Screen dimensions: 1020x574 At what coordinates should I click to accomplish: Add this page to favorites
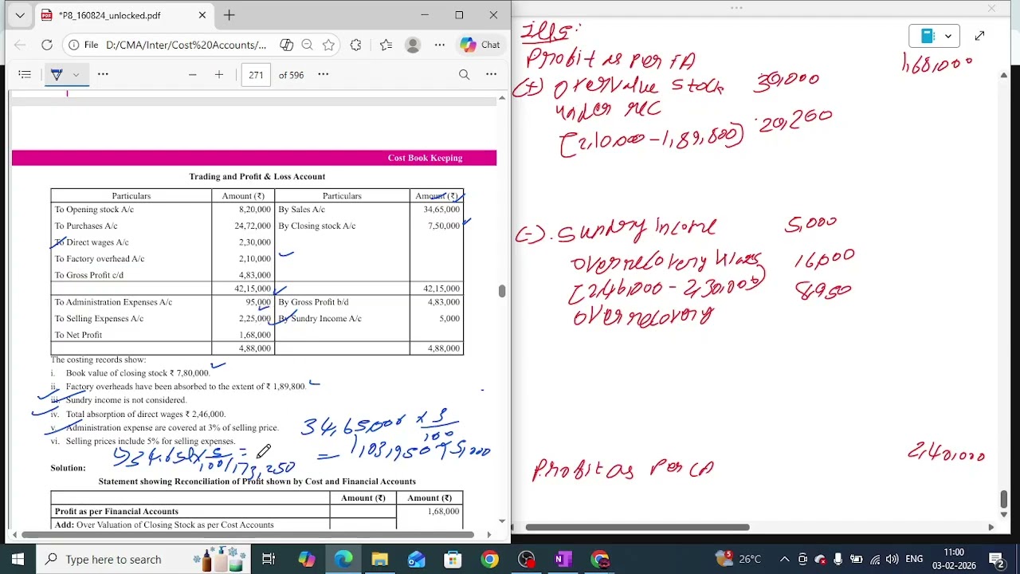(328, 45)
